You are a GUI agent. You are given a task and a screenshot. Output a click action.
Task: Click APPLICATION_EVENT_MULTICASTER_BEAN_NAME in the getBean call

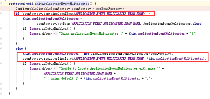(106, 24)
